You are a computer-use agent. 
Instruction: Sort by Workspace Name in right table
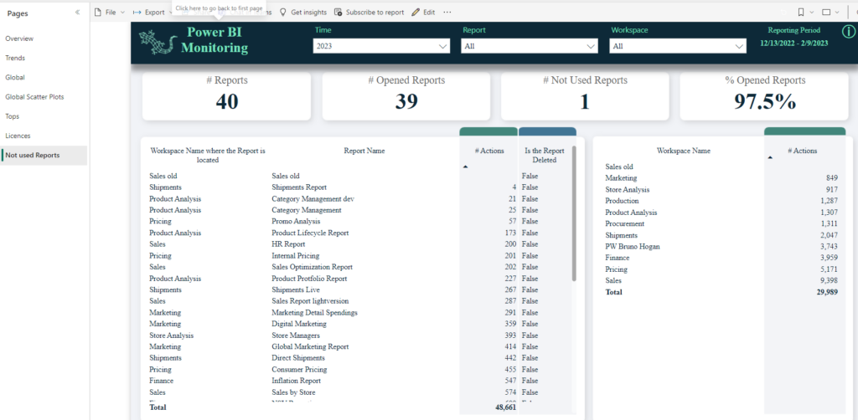click(684, 151)
